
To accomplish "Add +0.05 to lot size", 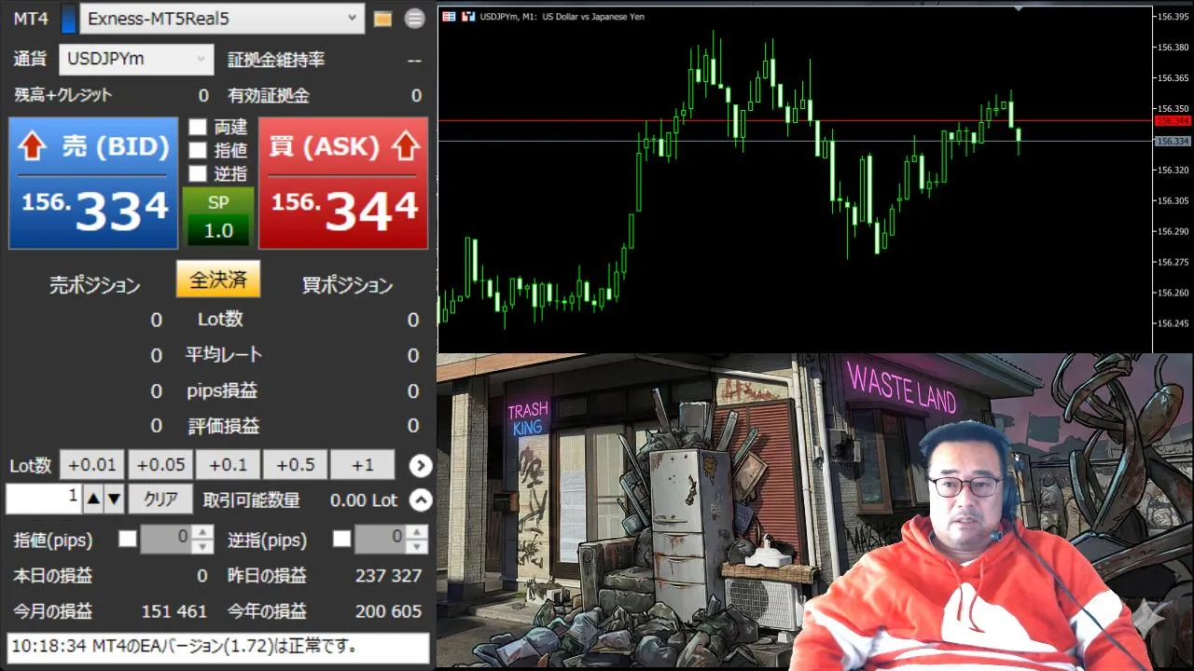I will point(160,465).
